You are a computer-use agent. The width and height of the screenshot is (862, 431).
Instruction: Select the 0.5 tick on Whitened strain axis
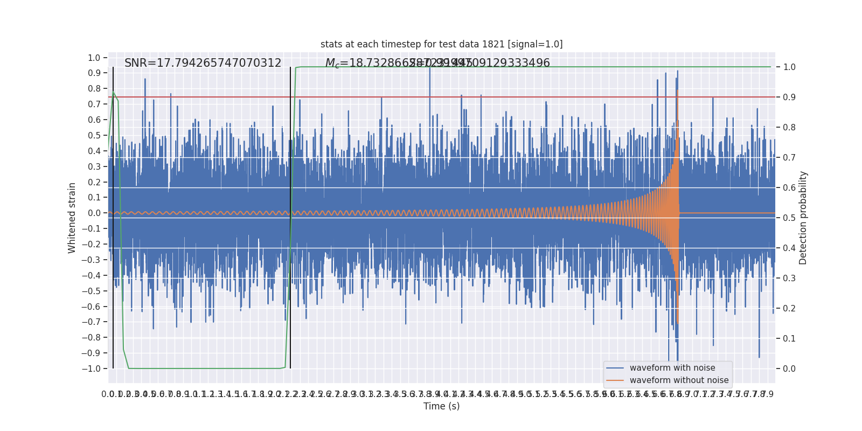coord(94,136)
